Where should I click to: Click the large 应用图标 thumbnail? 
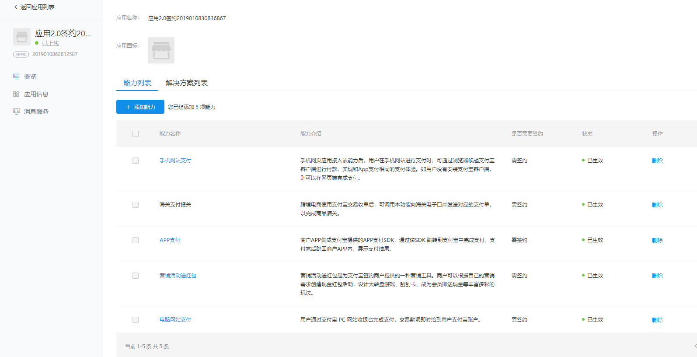tap(161, 50)
